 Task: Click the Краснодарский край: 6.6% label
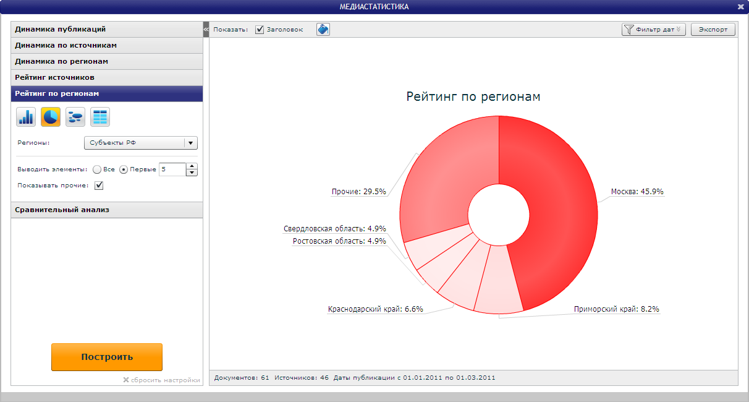376,309
